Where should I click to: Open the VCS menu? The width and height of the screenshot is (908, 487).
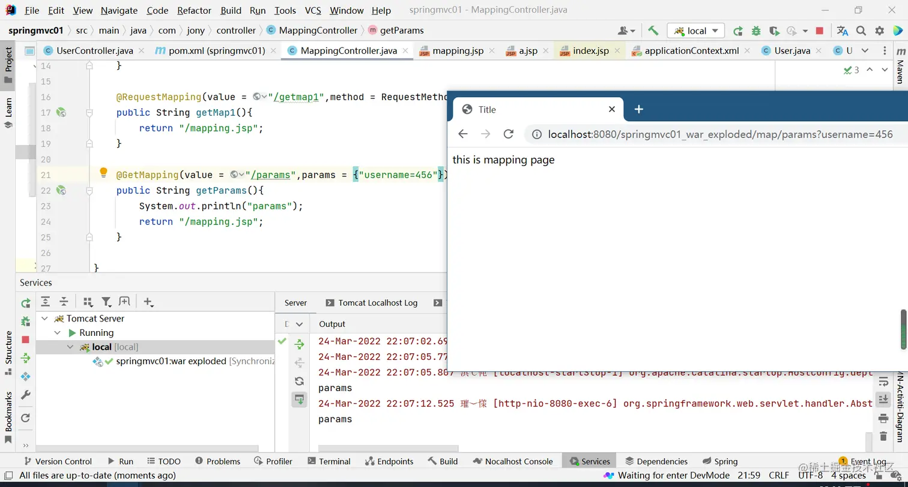point(313,10)
